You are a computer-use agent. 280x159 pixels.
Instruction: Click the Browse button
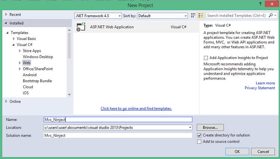(210, 128)
